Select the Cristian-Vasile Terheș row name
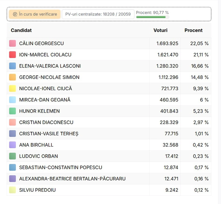This screenshot has width=221, height=204. click(49, 134)
